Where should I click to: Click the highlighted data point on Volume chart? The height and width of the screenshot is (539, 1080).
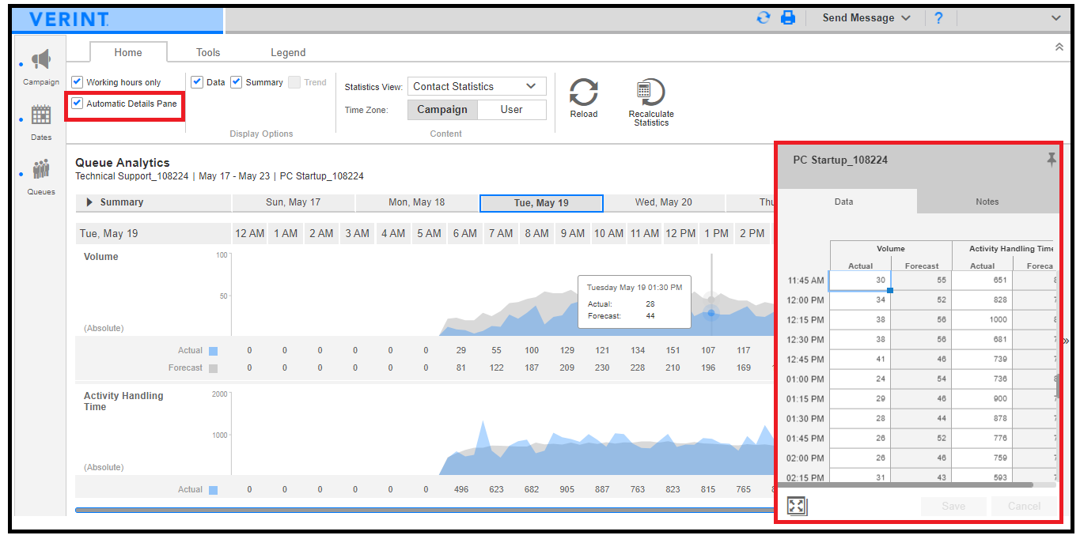click(711, 313)
